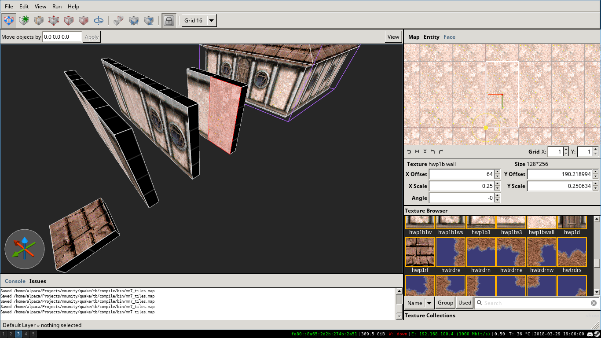Click the CSG merge toolbar icon
The height and width of the screenshot is (338, 601).
(118, 20)
